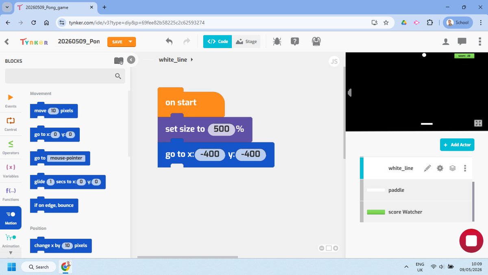Click the Tynker logo
Image resolution: width=488 pixels, height=275 pixels.
tap(34, 42)
